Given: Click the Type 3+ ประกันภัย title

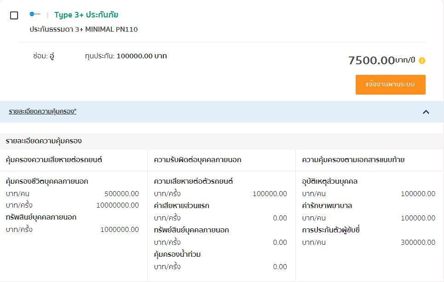Looking at the screenshot, I should click(86, 15).
